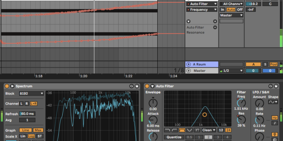The height and width of the screenshot is (141, 283).
Task: Toggle the Line graph button
Action: pos(26,130)
